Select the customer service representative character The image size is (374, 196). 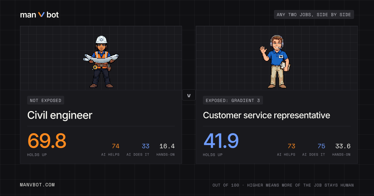(276, 62)
